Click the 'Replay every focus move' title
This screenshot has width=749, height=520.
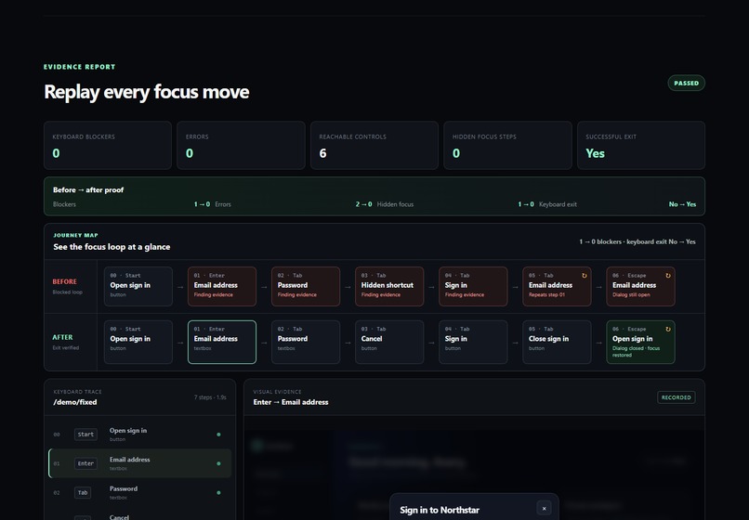pos(147,92)
